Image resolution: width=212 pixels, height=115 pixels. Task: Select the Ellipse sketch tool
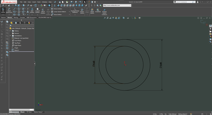(23, 11)
